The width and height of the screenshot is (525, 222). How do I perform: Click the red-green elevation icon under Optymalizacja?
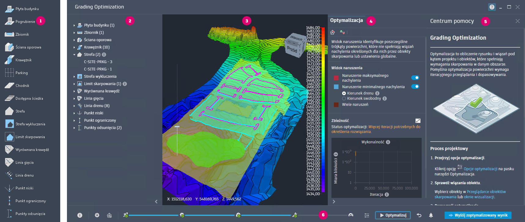point(342,32)
